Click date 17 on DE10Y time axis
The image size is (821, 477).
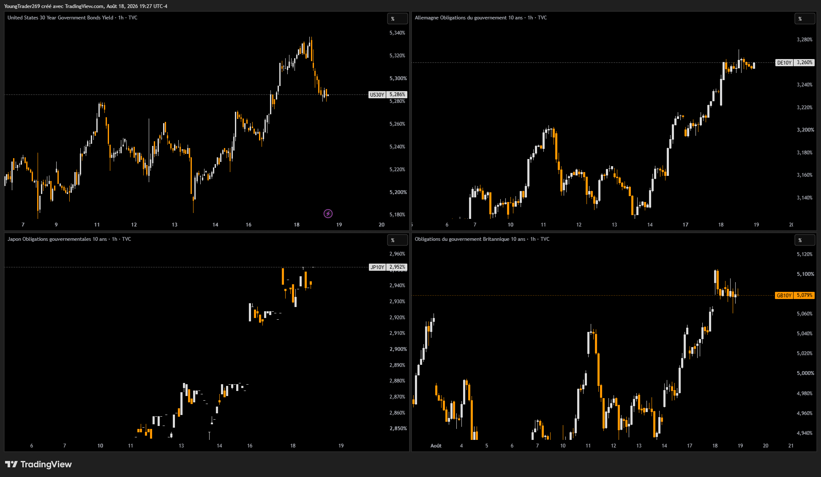point(685,225)
